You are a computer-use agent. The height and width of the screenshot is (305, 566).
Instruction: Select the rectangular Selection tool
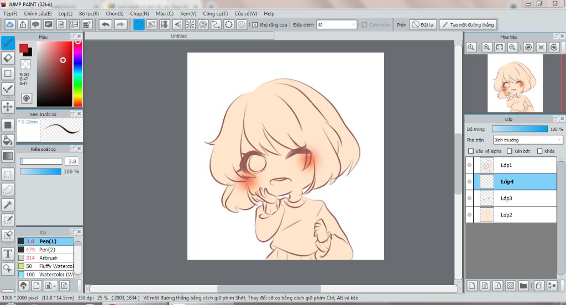pyautogui.click(x=8, y=174)
